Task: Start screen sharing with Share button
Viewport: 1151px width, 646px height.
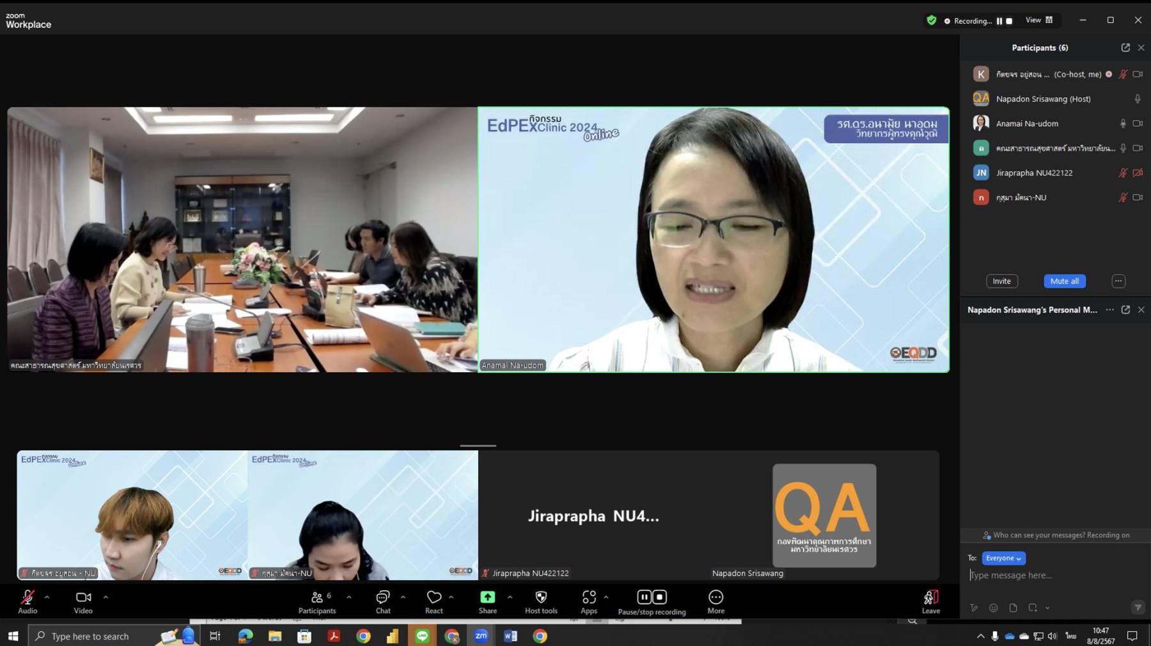Action: click(488, 601)
